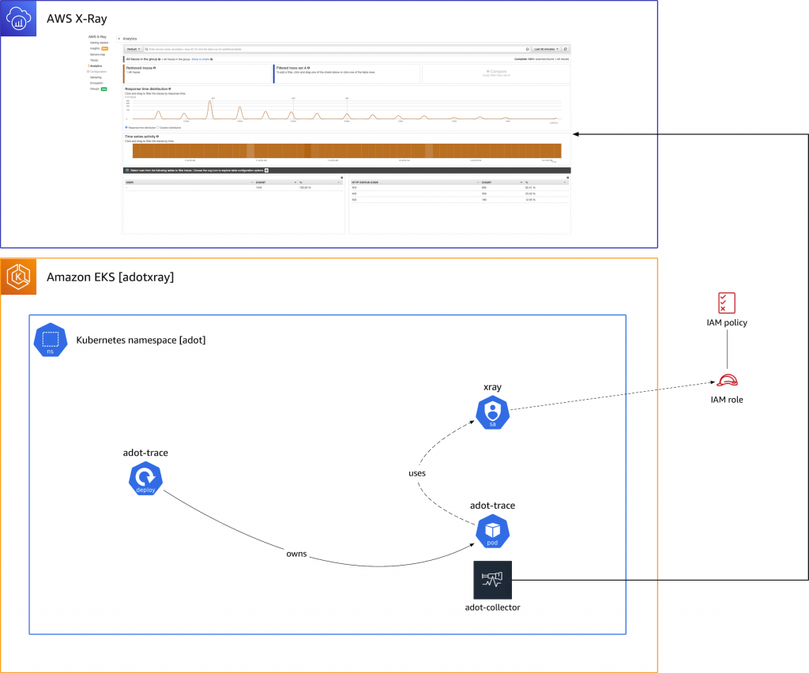Click the Show in charts link

click(200, 59)
